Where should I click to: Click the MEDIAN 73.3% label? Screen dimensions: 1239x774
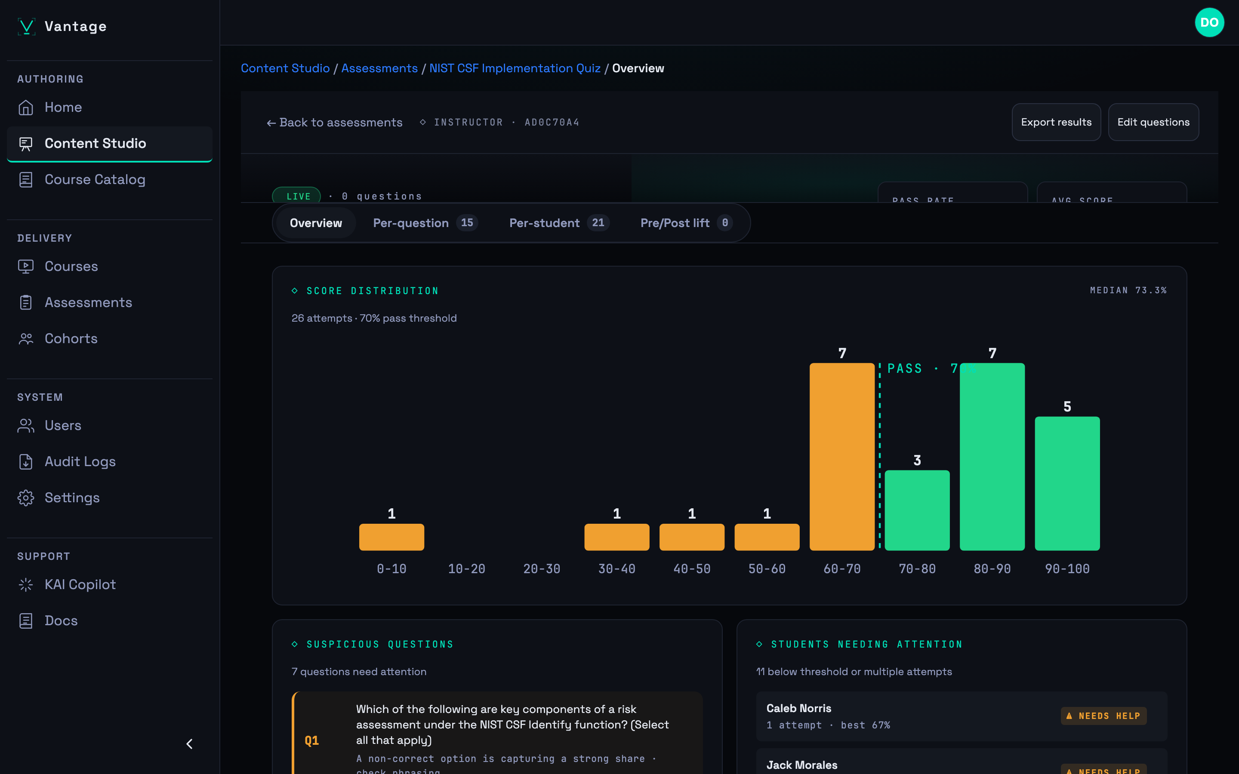coord(1128,290)
